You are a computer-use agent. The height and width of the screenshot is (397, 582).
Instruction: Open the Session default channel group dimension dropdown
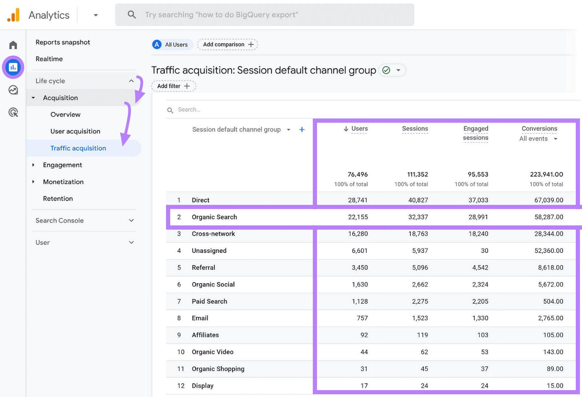[288, 129]
